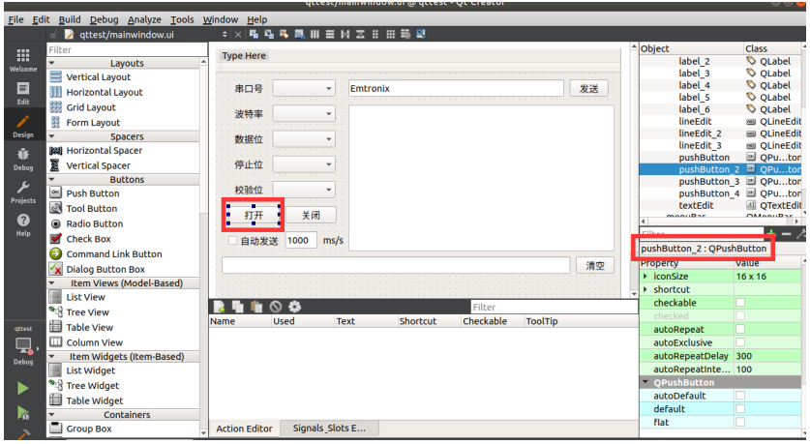
Task: Open the 校验位 combo box
Action: point(304,190)
